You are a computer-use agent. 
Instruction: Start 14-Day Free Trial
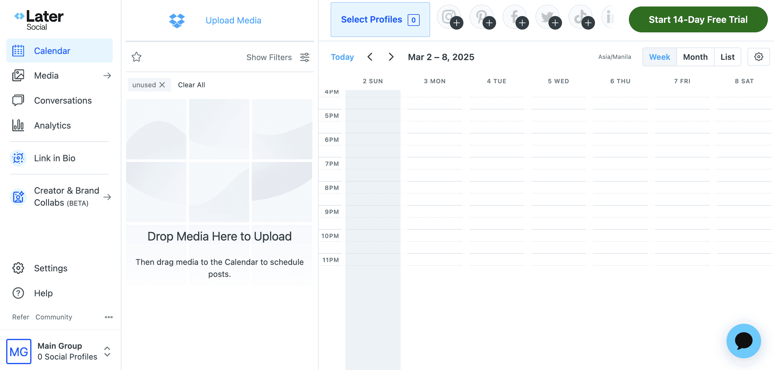point(698,19)
